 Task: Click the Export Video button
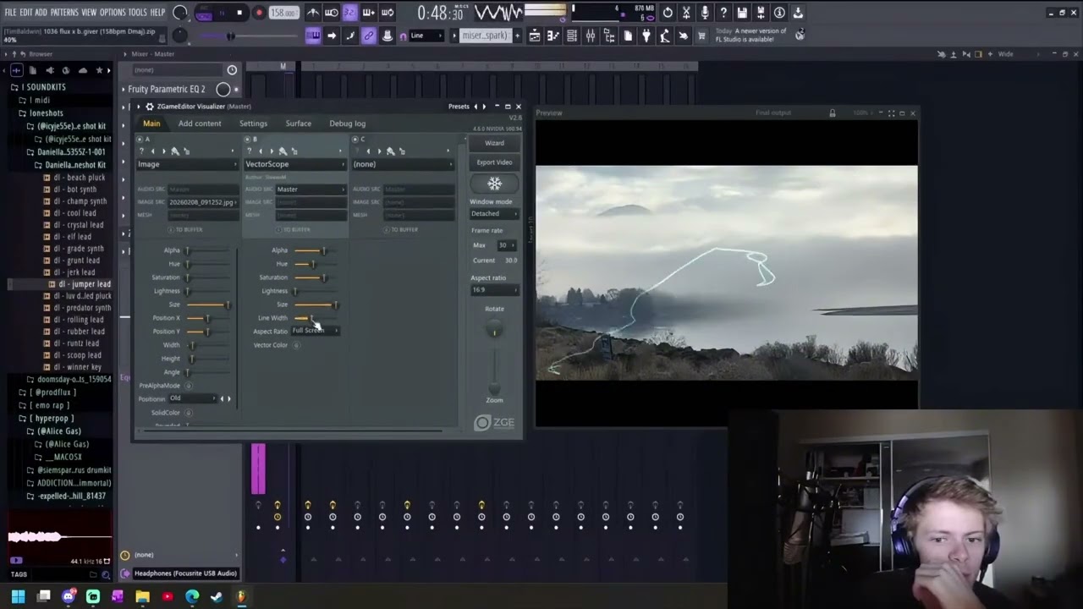point(494,162)
